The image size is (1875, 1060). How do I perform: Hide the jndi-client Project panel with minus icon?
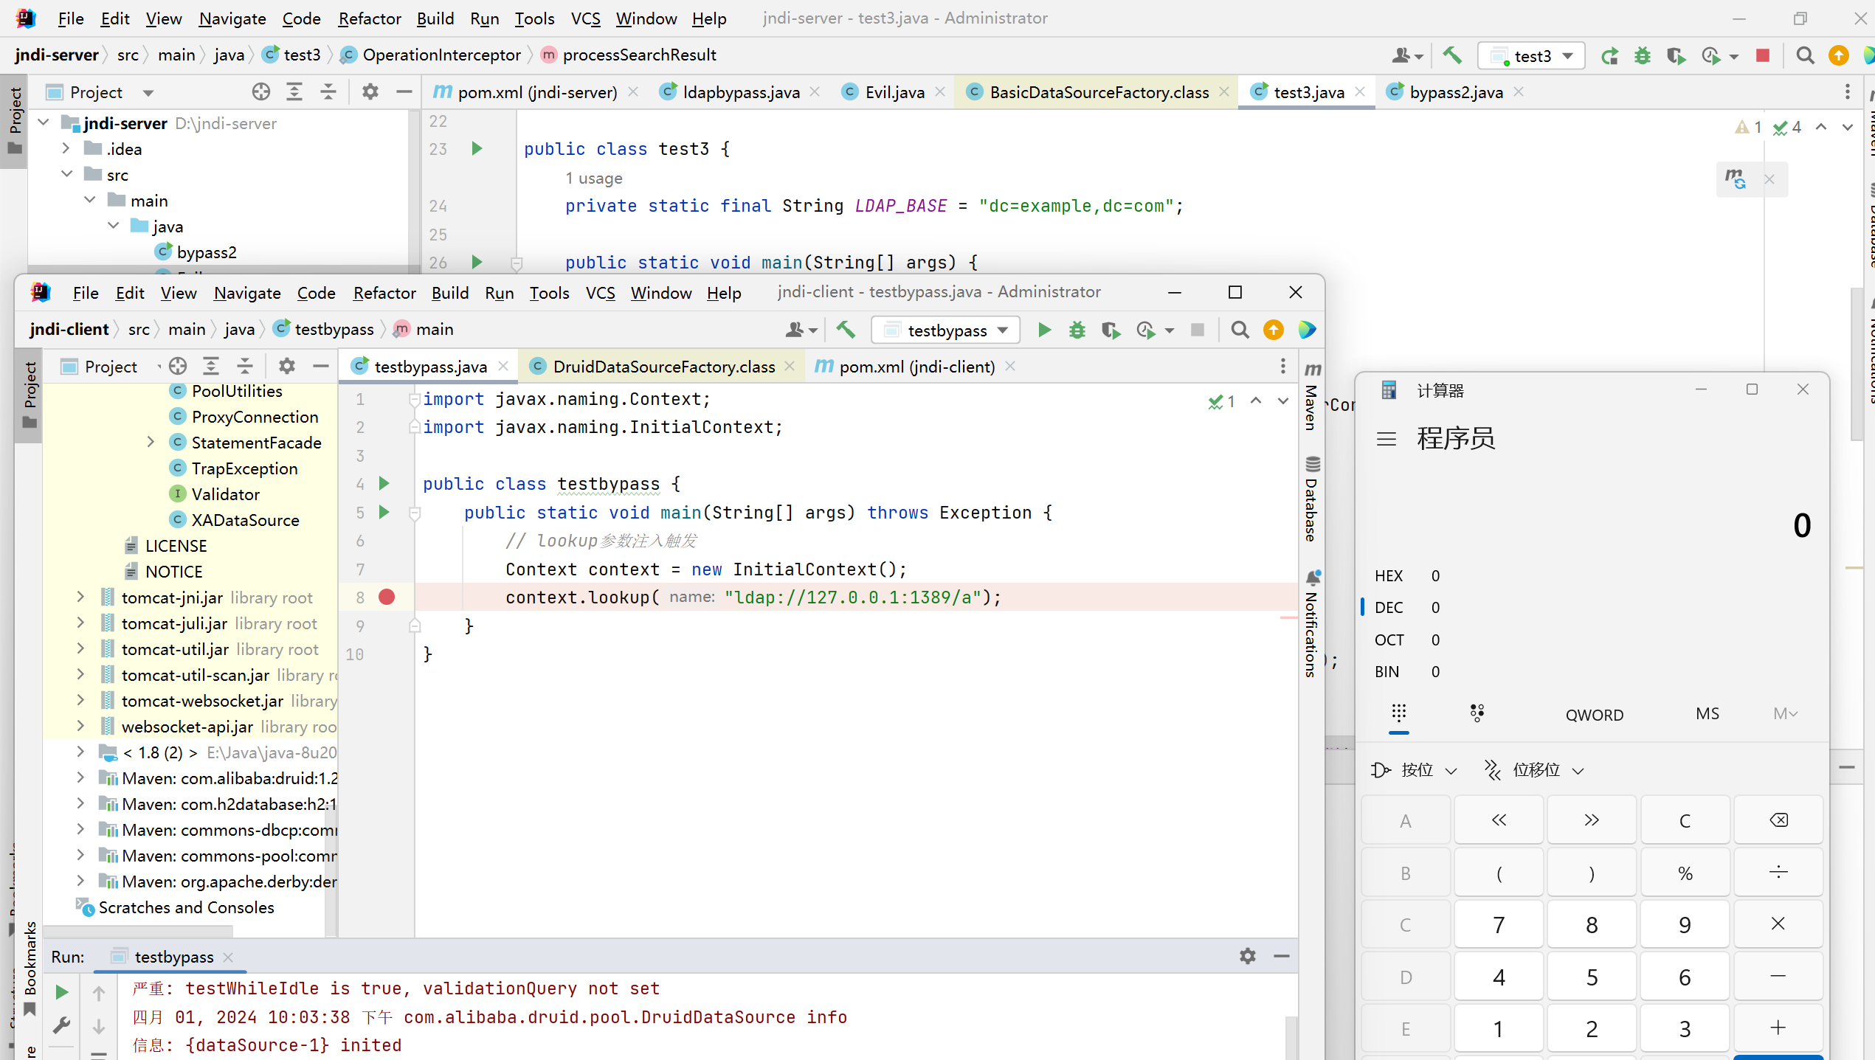pos(320,366)
